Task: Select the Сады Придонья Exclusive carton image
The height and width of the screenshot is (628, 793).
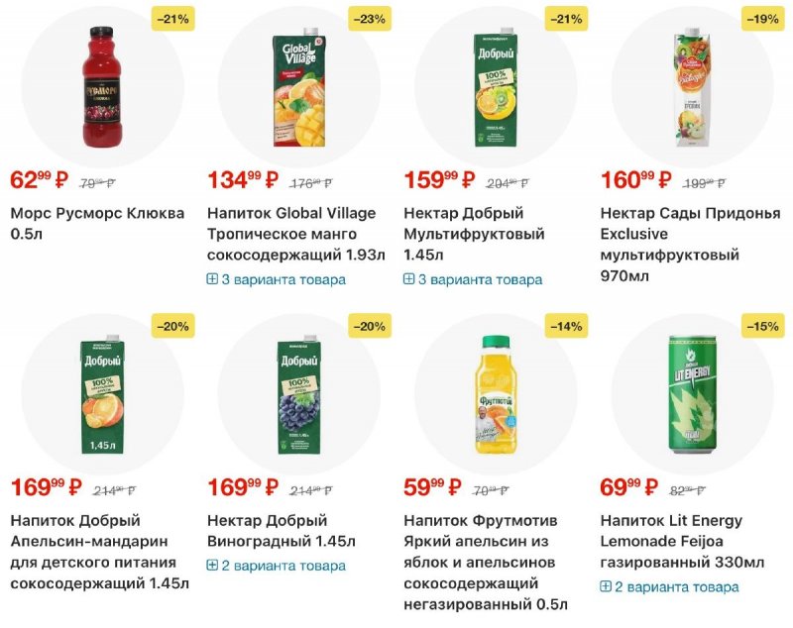Action: [693, 89]
